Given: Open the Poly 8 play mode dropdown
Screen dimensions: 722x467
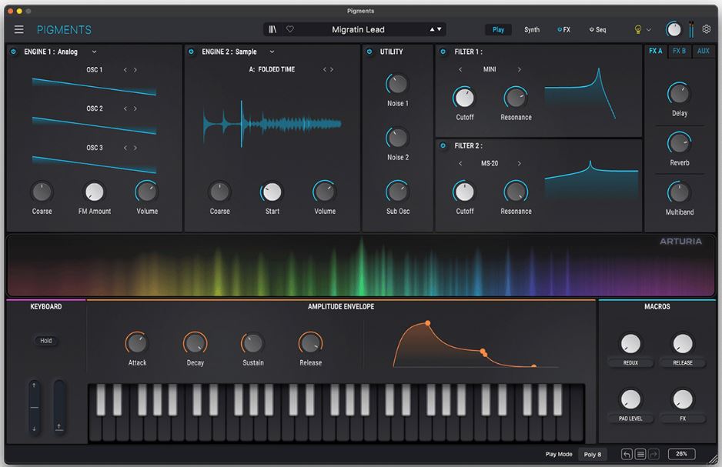Looking at the screenshot, I should coord(593,454).
